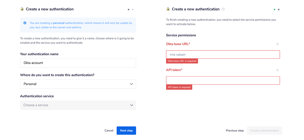Proceed with the Next step button
This screenshot has width=304, height=140.
126,131
